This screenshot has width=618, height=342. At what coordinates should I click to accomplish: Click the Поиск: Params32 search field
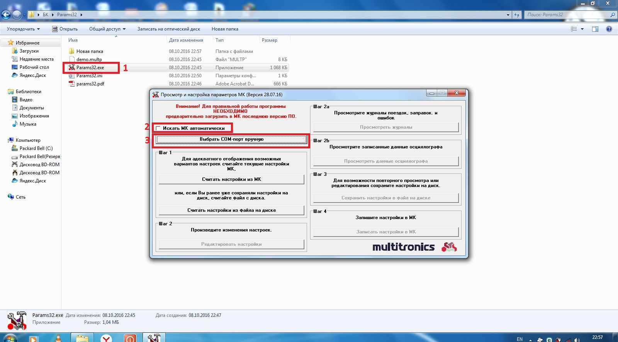click(570, 15)
